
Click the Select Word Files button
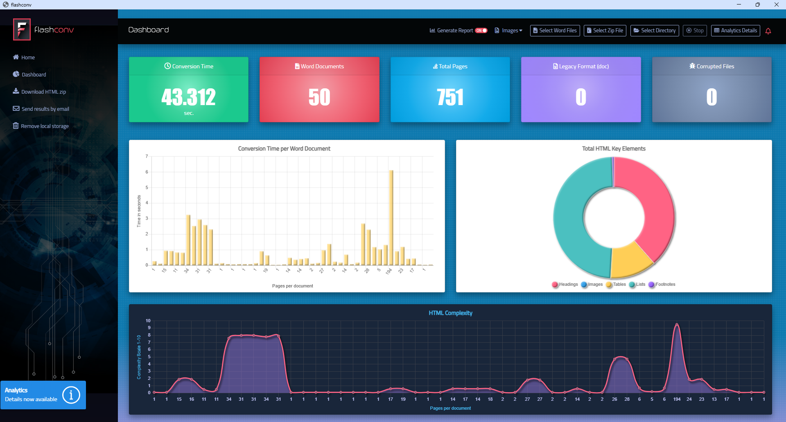[555, 31]
